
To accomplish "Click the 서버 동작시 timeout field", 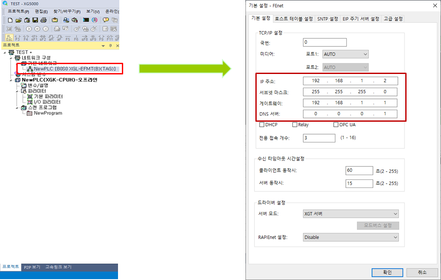I will tap(359, 183).
